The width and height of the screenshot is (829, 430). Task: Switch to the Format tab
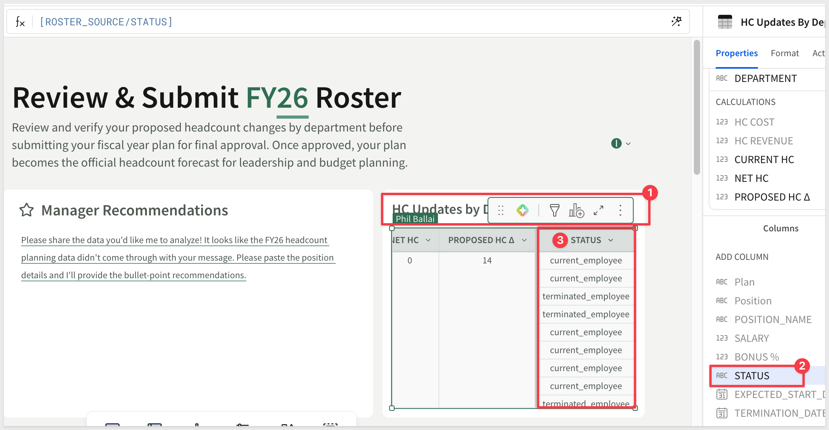(x=784, y=53)
